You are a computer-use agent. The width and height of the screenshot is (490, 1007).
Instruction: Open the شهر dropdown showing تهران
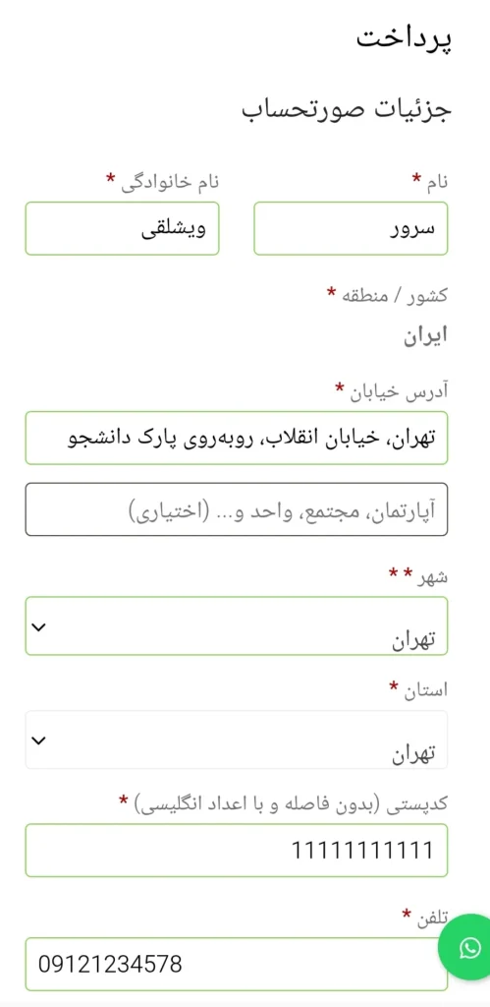237,626
